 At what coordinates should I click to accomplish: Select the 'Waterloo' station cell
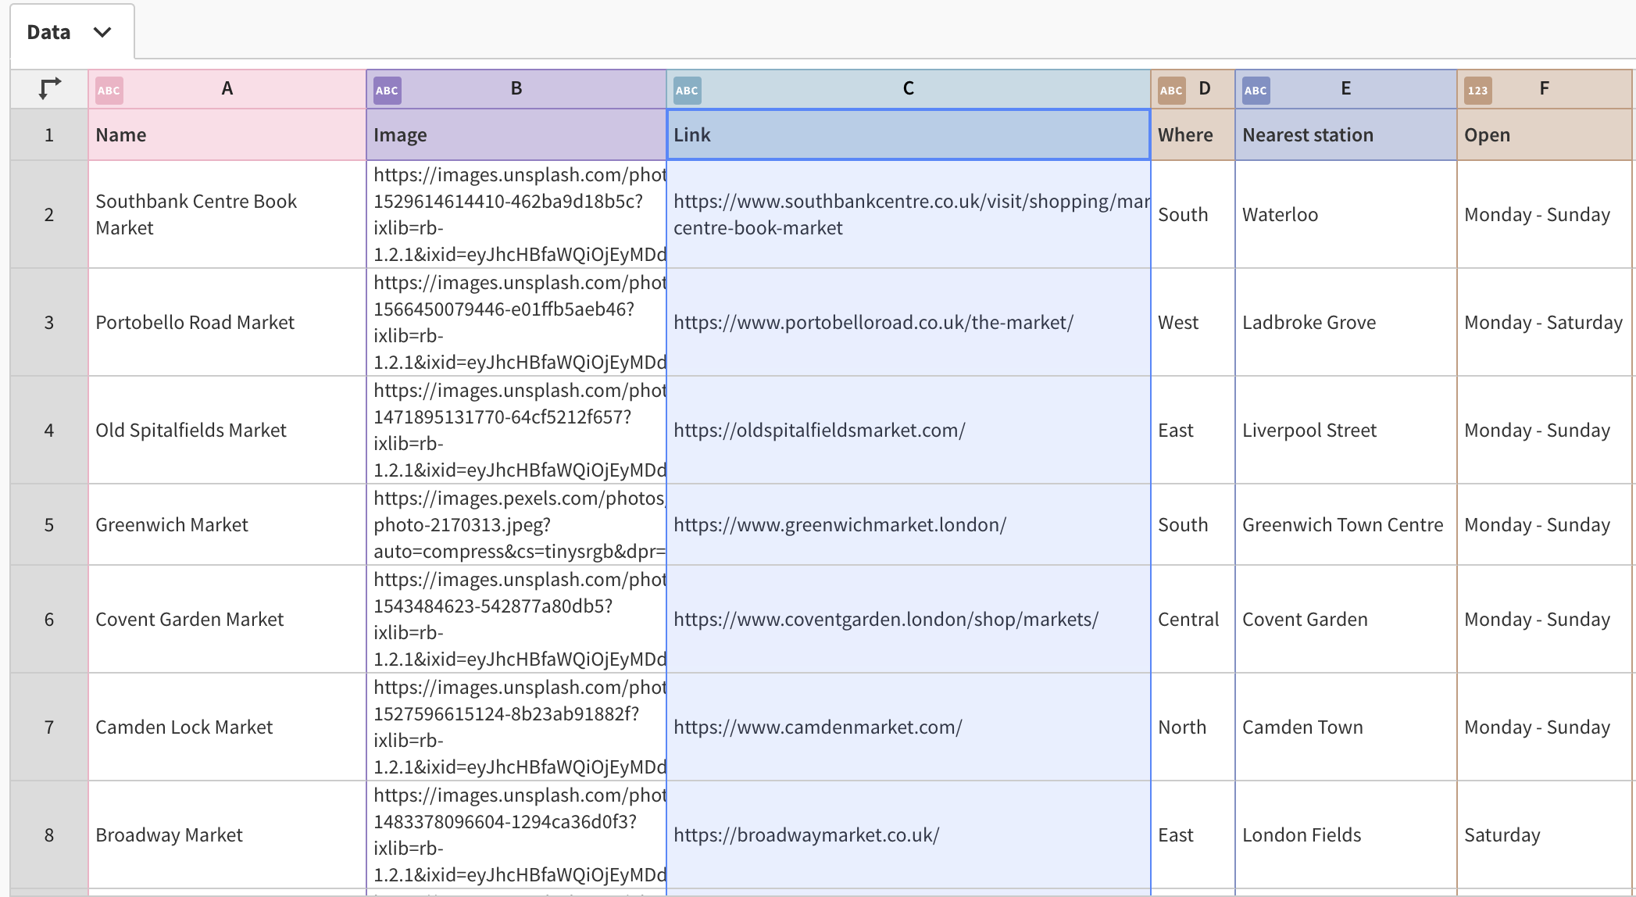click(x=1346, y=215)
